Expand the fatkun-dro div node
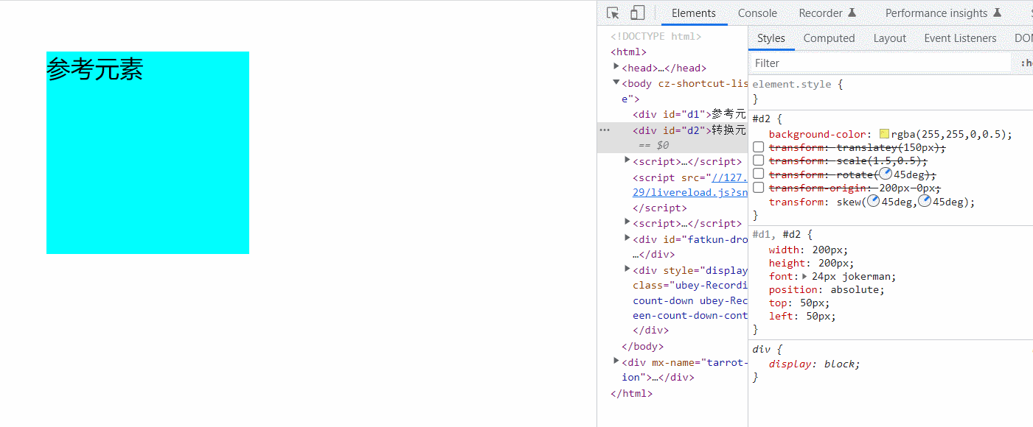Screen dimensions: 1033x427 (x=627, y=238)
